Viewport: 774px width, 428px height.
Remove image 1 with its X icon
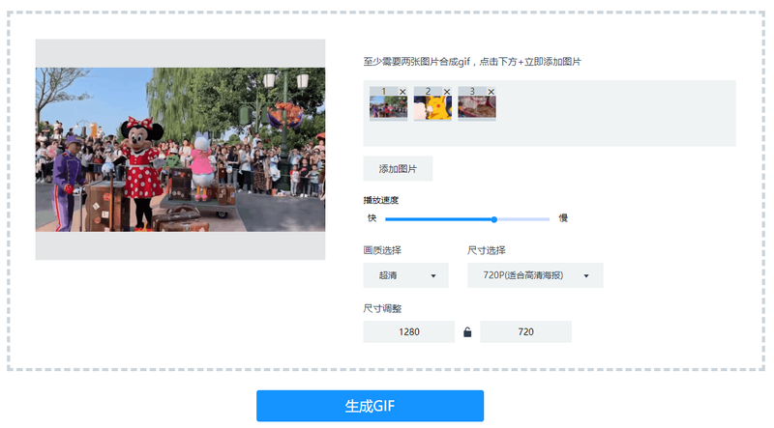point(402,92)
